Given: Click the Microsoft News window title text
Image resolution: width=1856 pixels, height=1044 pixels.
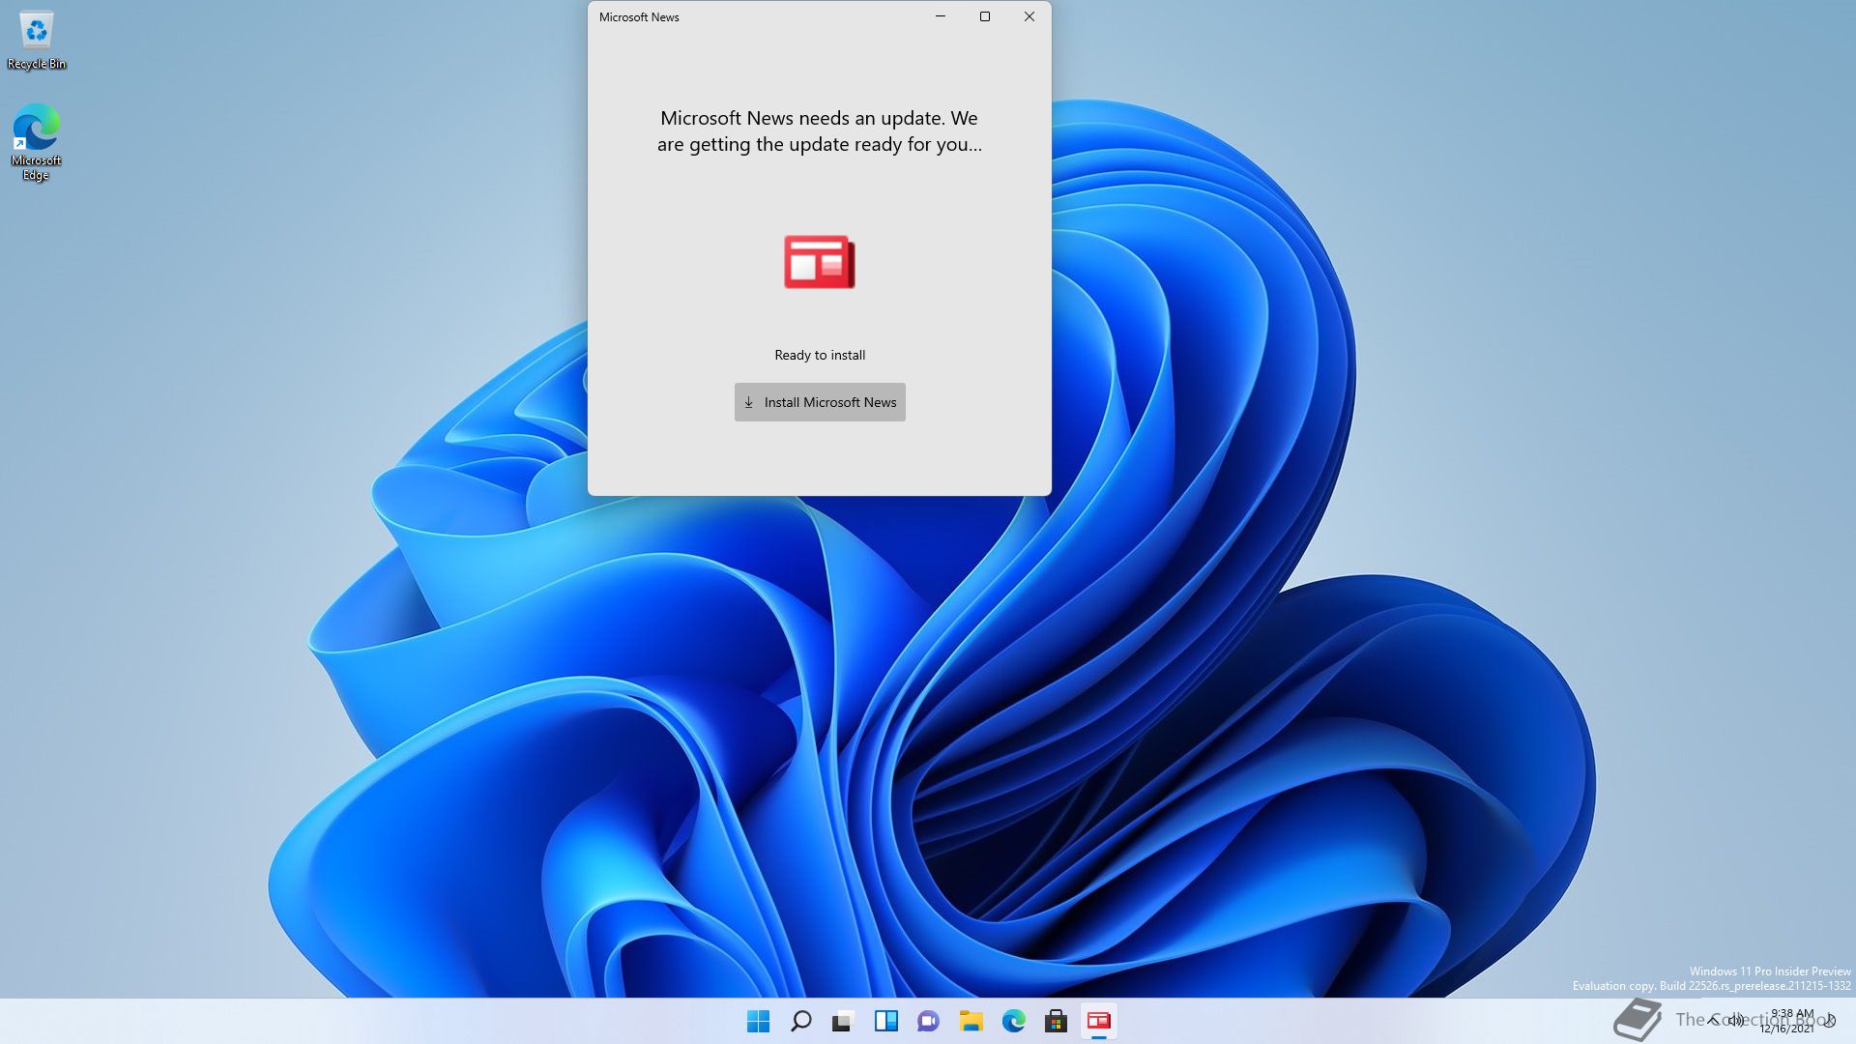Looking at the screenshot, I should click(639, 17).
